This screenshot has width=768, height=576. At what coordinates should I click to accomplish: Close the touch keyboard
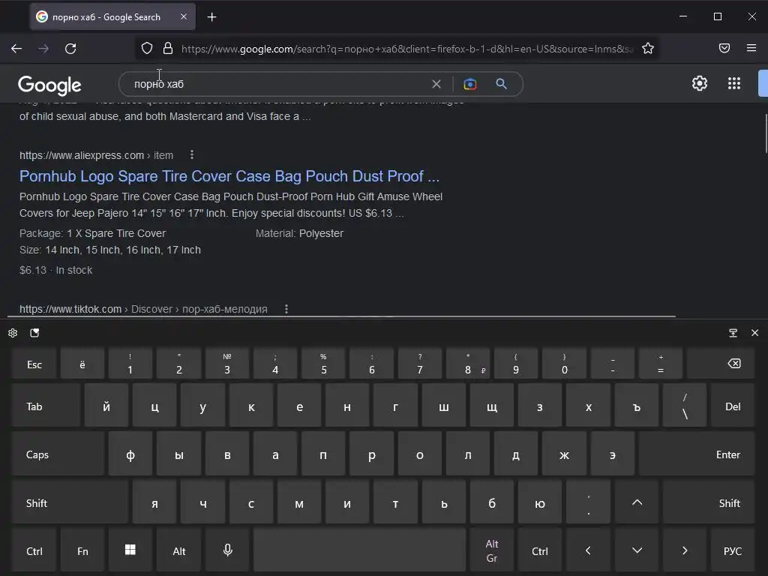[x=754, y=333]
